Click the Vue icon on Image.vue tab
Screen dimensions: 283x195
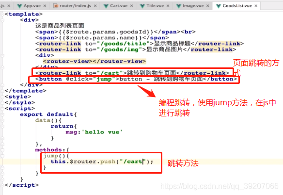point(179,6)
